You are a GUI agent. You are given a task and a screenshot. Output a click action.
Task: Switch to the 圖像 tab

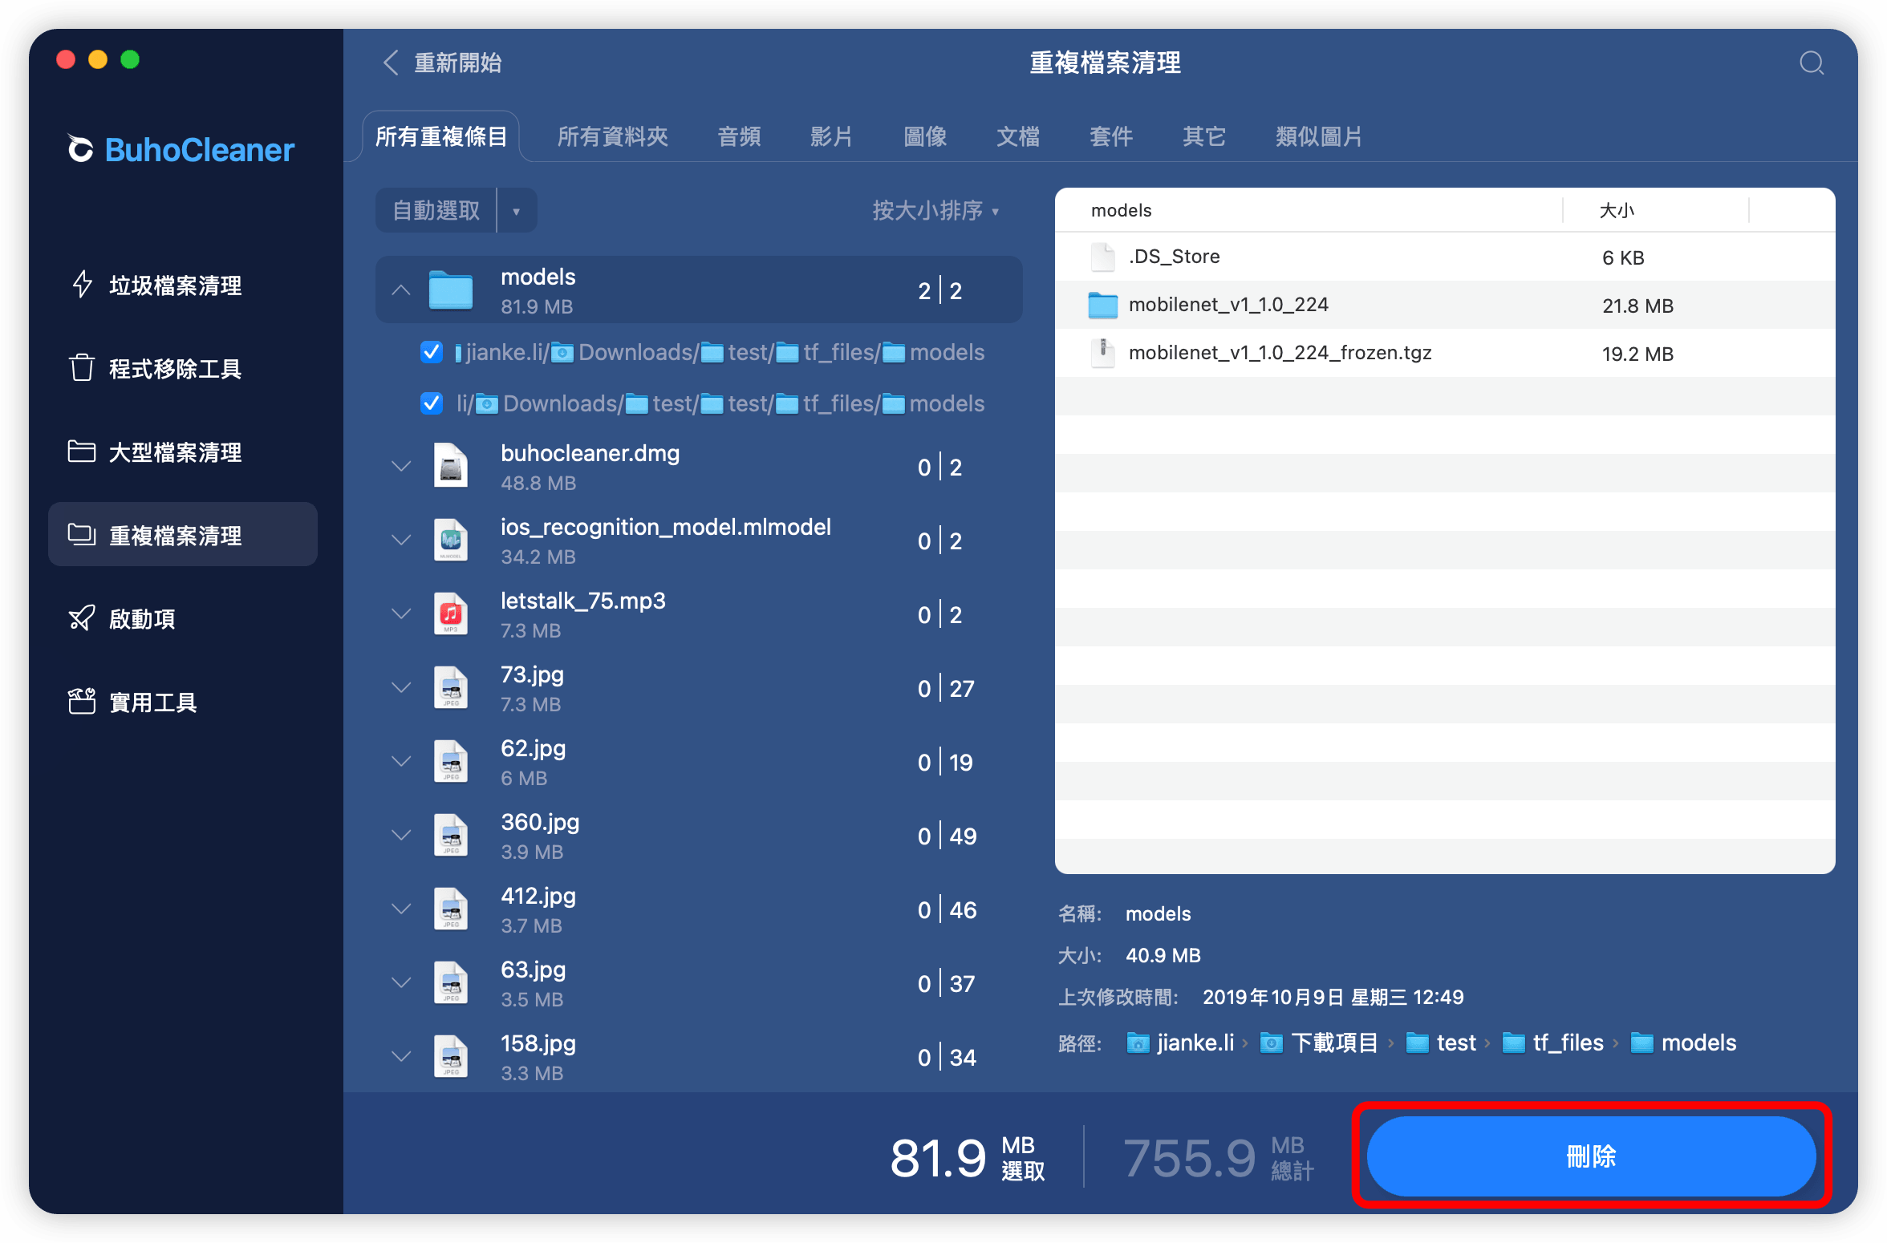925,137
